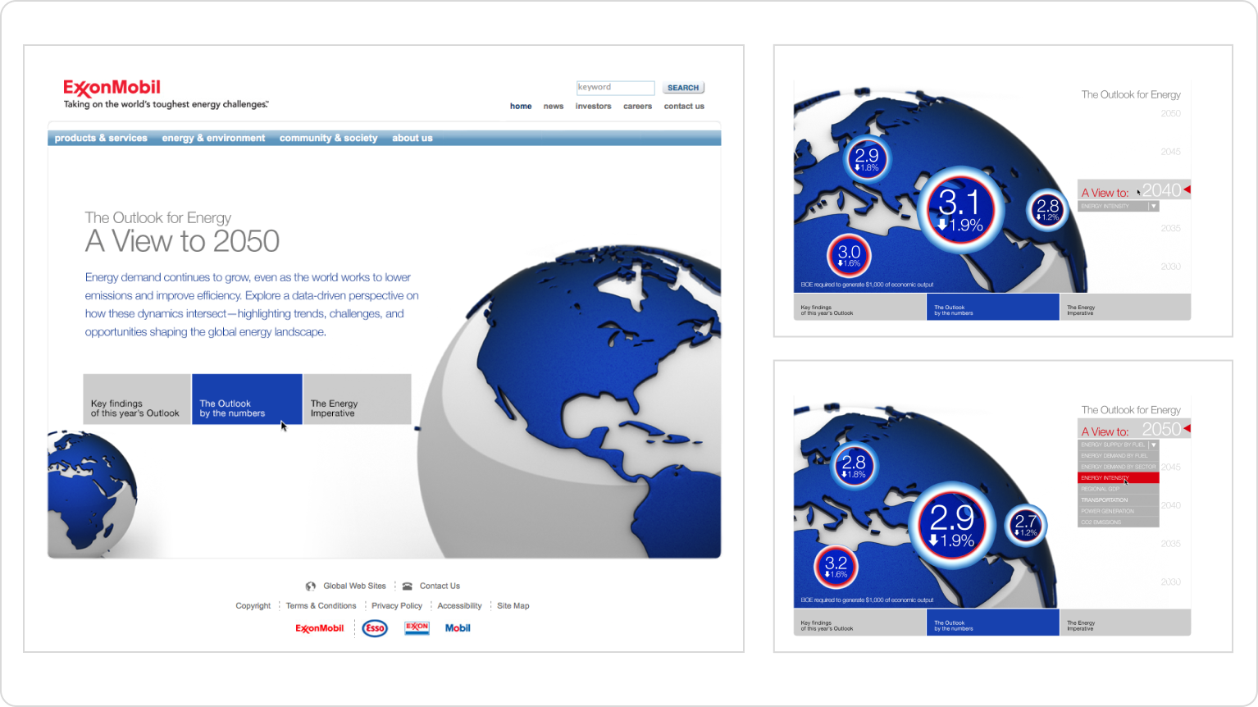Open the energy & environment menu
The height and width of the screenshot is (707, 1258).
click(213, 139)
